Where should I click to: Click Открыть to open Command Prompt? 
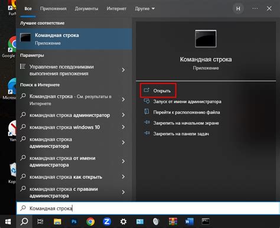[158, 90]
